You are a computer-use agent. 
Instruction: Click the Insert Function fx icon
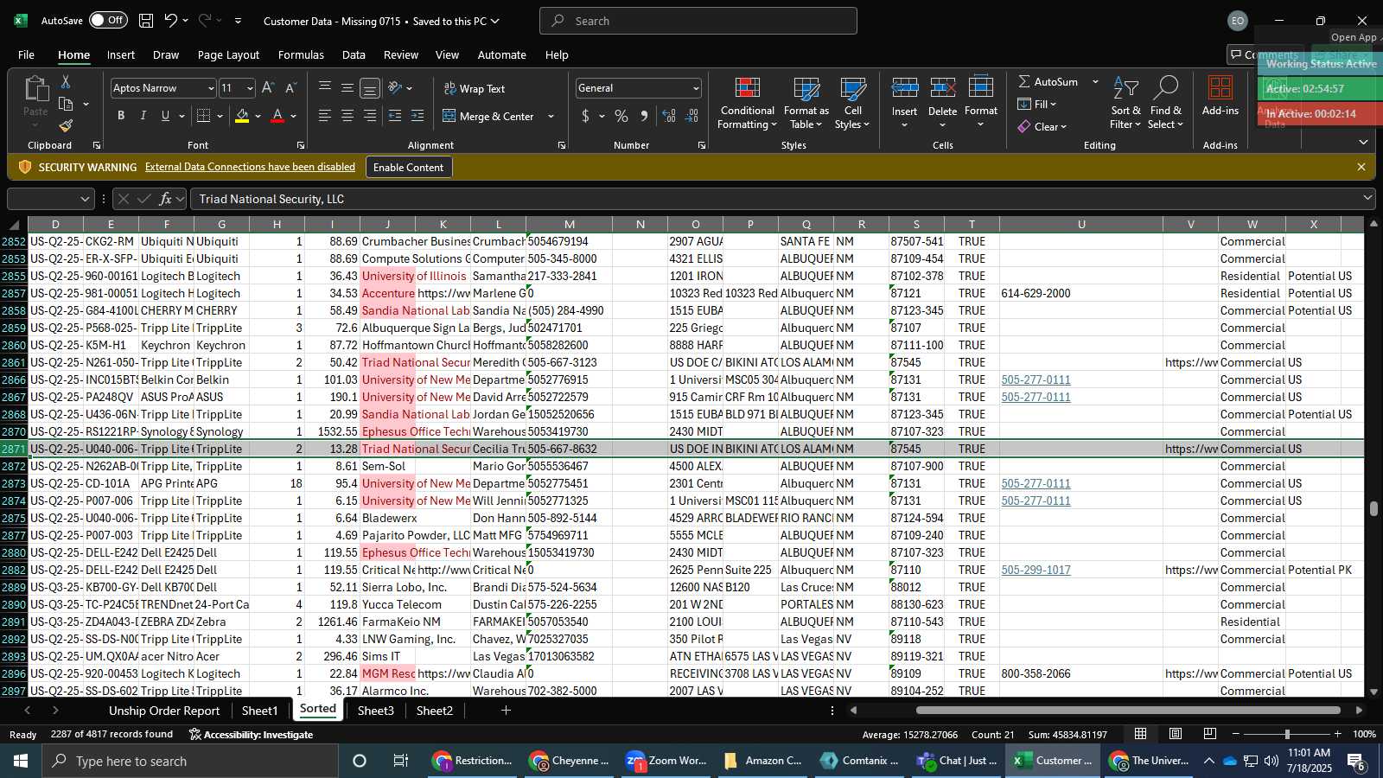click(166, 199)
